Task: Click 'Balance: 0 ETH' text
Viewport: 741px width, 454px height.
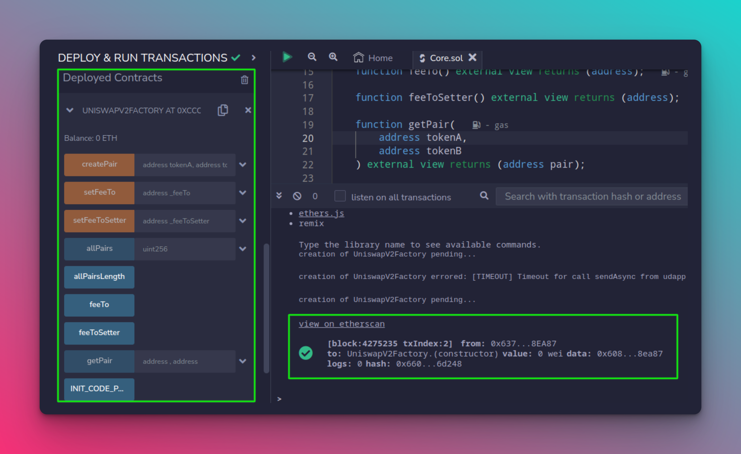Action: [x=91, y=138]
